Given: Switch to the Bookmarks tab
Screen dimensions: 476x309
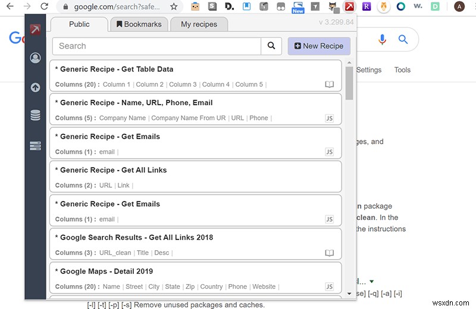Looking at the screenshot, I should click(x=139, y=24).
